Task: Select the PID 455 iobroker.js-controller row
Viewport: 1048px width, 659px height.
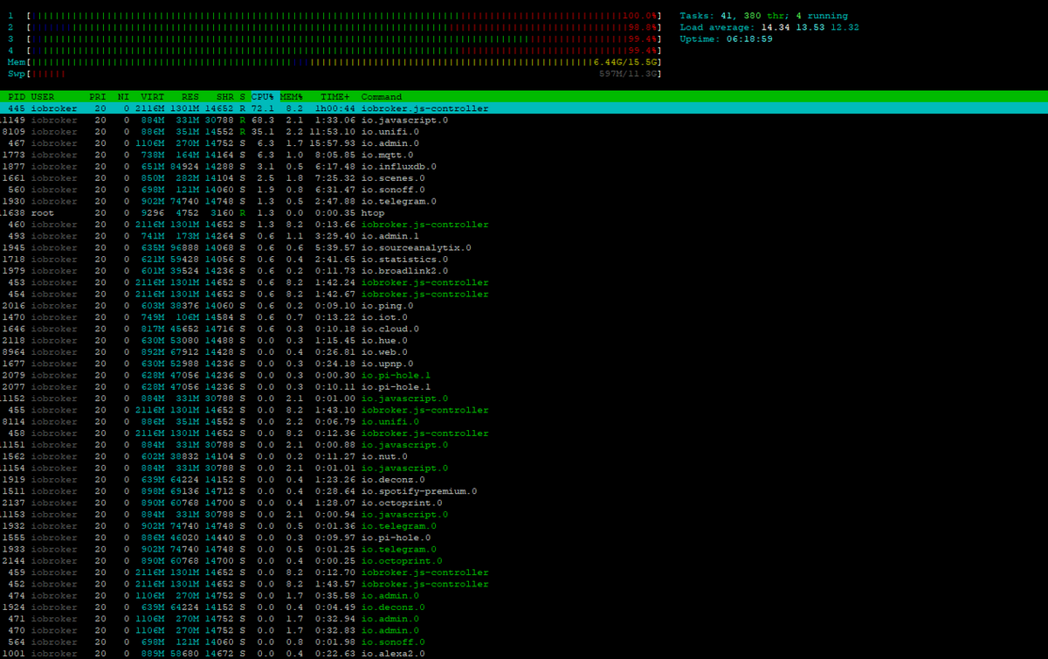Action: (x=524, y=410)
